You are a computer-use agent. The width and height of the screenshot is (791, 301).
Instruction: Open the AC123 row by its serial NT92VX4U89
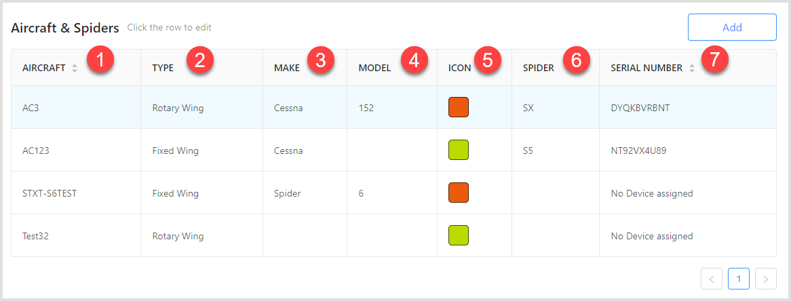[638, 150]
